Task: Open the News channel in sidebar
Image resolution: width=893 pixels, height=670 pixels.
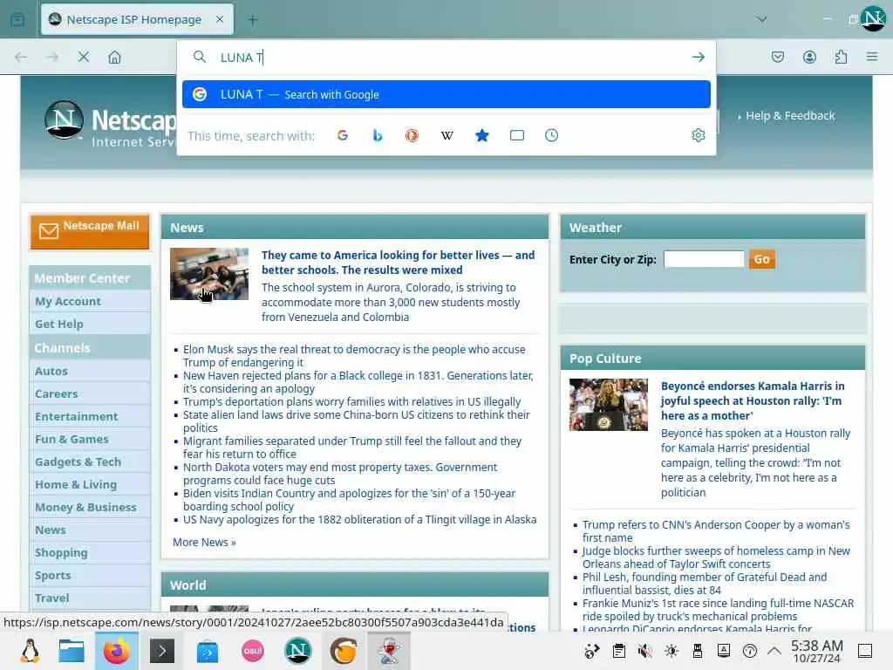Action: (50, 530)
